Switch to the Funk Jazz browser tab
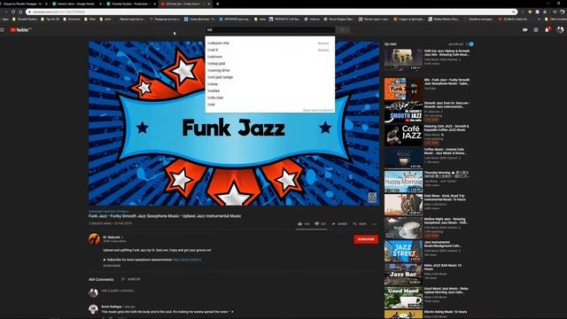The image size is (567, 319). click(x=185, y=4)
